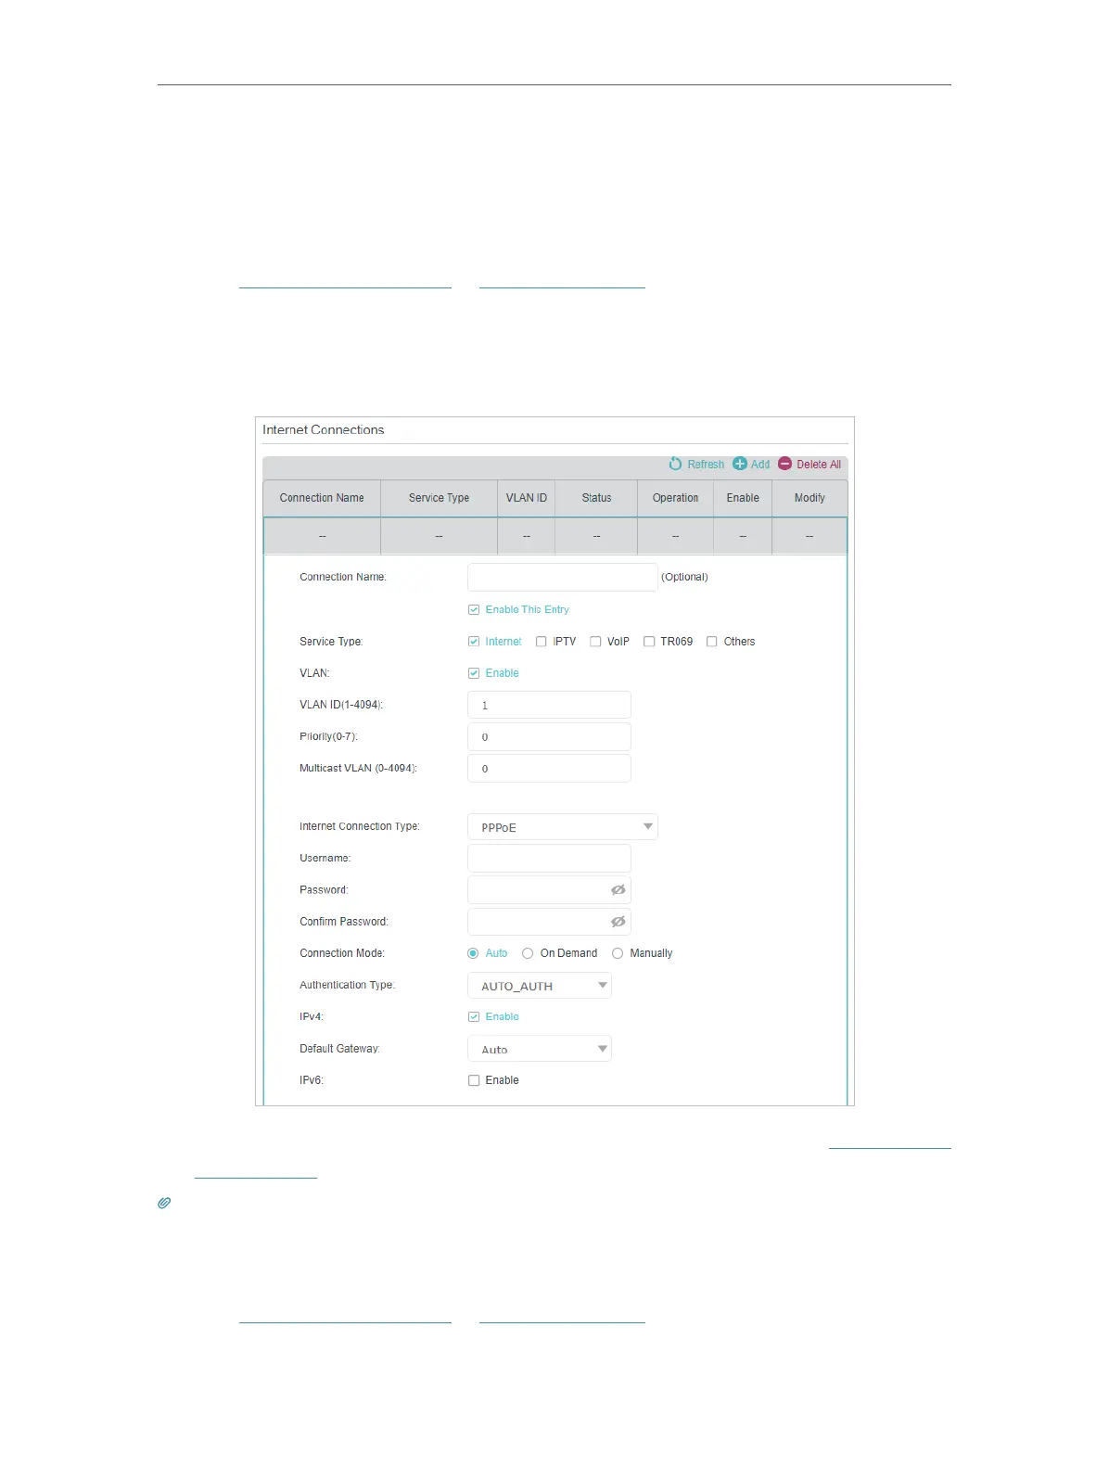This screenshot has width=1109, height=1467.
Task: Check the VoIP service type
Action: click(x=595, y=642)
